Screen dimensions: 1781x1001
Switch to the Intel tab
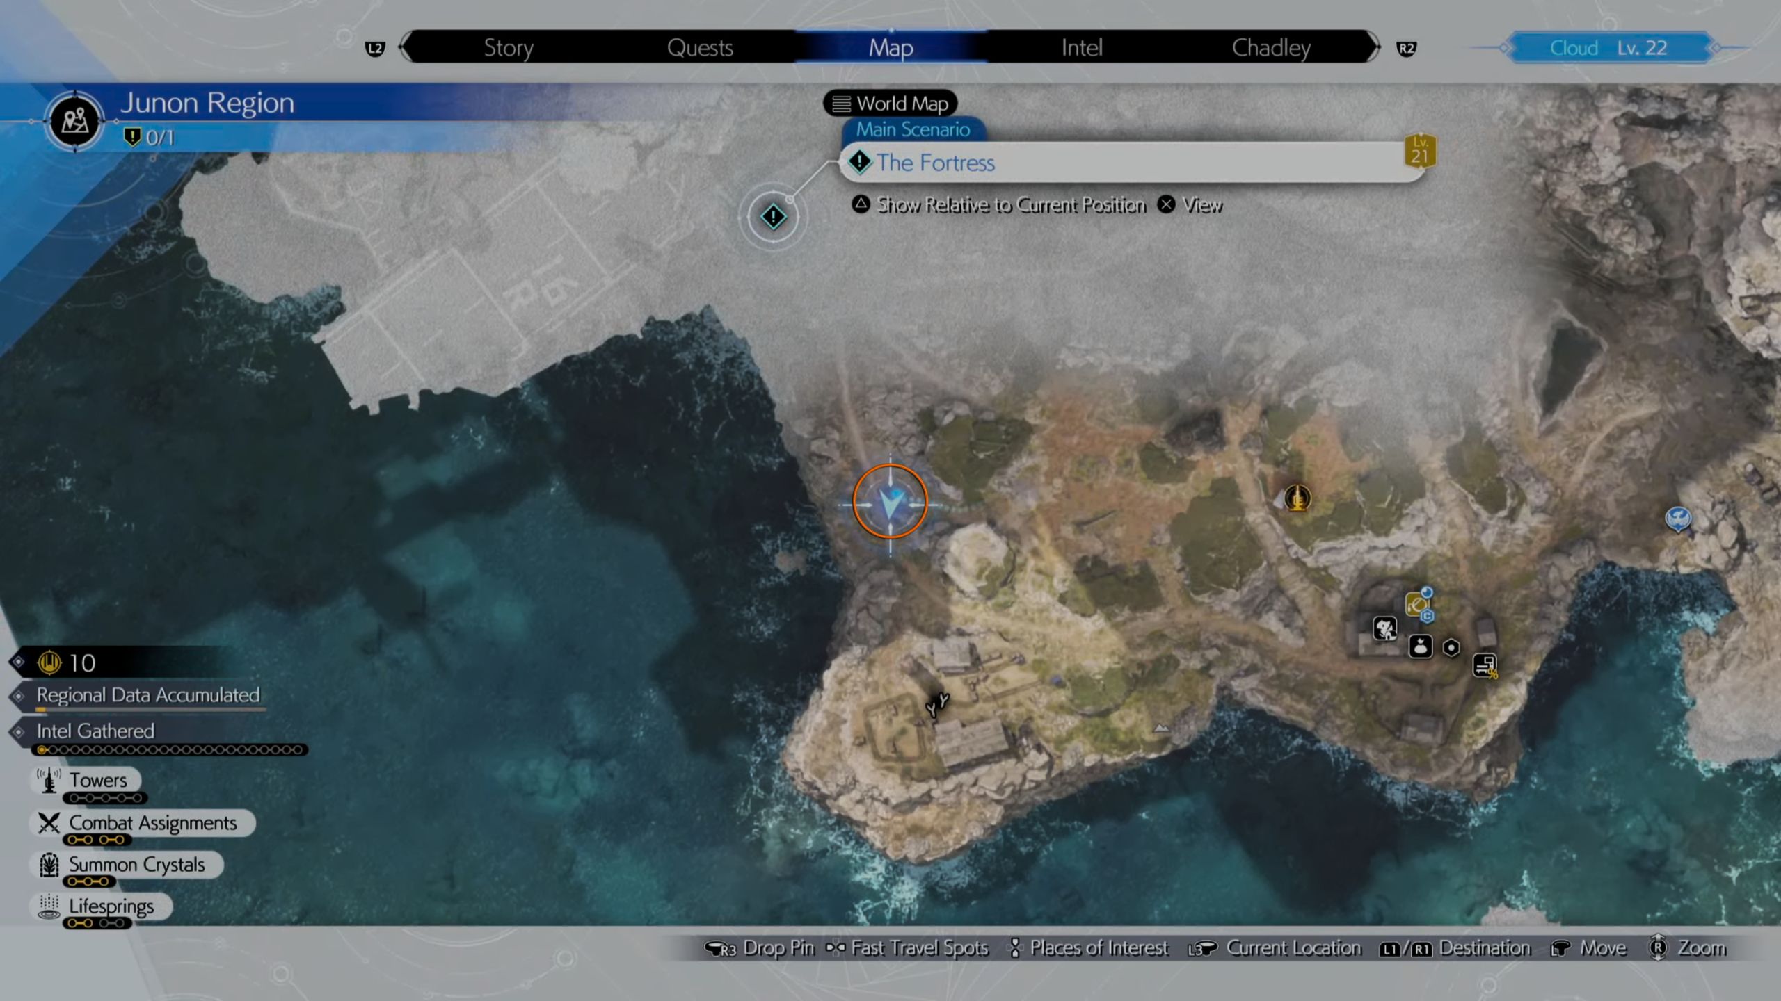point(1082,47)
